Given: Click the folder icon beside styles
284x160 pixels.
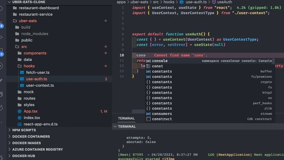Looking at the screenshot, I should click(x=20, y=105).
